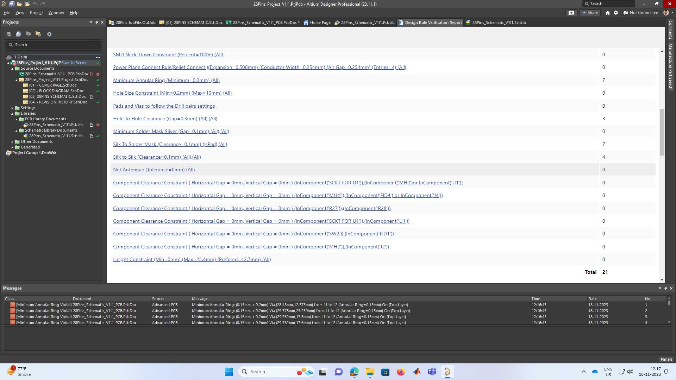Click the notifications icon beside Share
The height and width of the screenshot is (380, 676).
[571, 13]
